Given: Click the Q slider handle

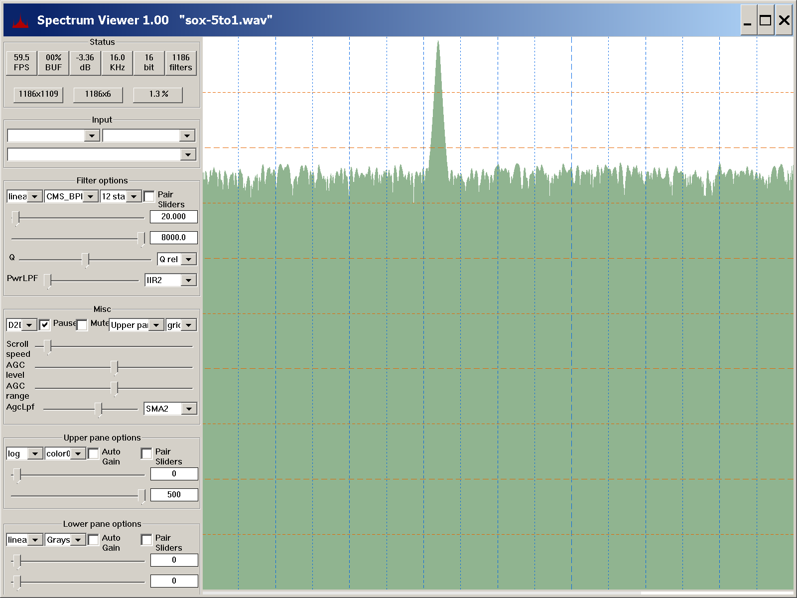Looking at the screenshot, I should 86,259.
